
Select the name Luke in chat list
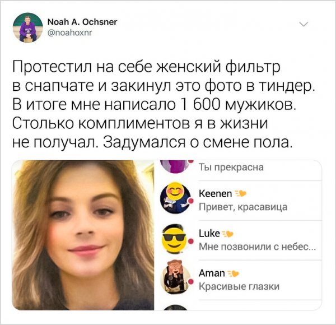(x=209, y=234)
